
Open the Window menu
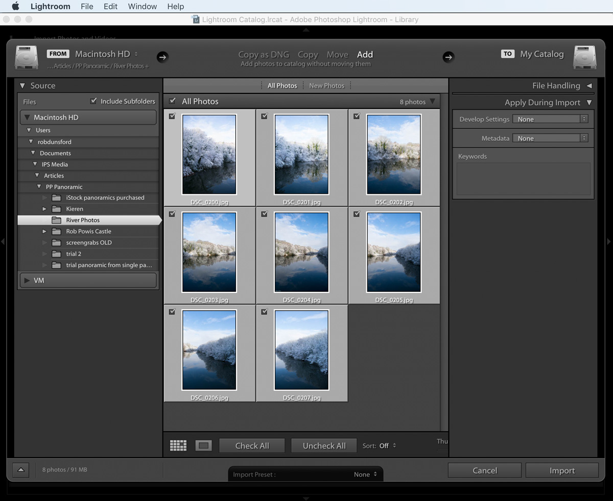coord(142,6)
